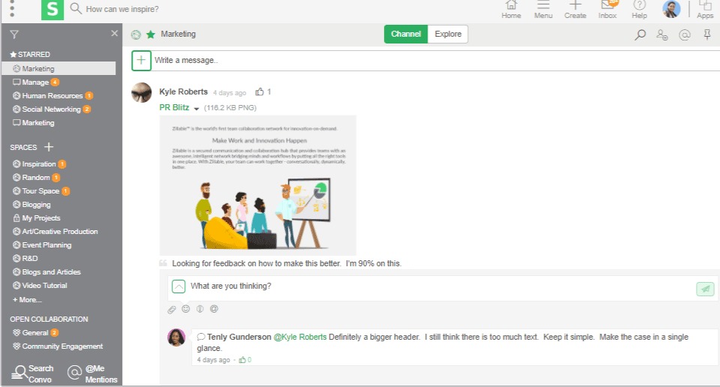Open Search Convo at sidebar bottom
The width and height of the screenshot is (720, 387).
click(x=32, y=373)
